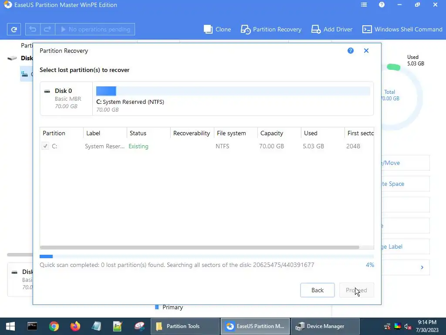Click the Proceed button
The width and height of the screenshot is (446, 335).
pos(356,290)
